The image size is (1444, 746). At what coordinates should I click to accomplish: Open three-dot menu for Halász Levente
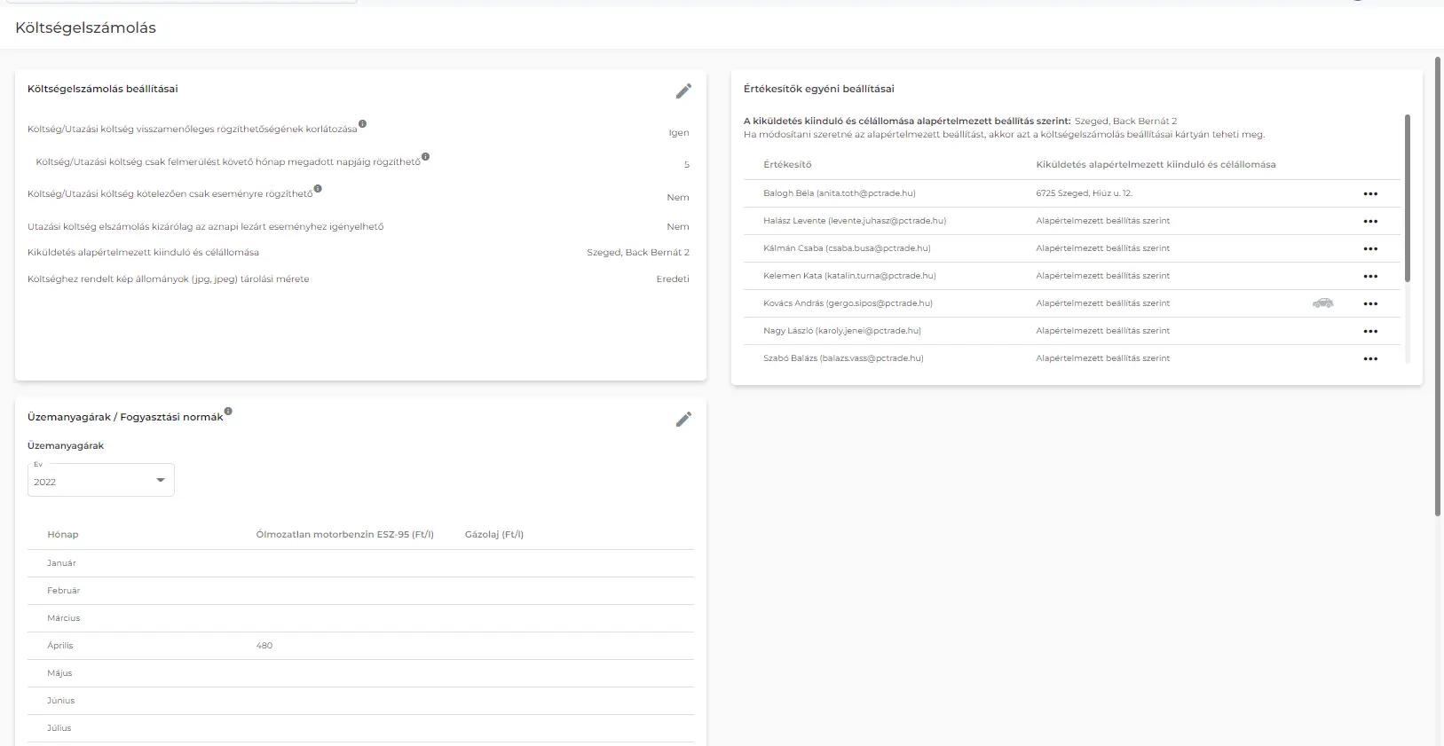(x=1370, y=222)
